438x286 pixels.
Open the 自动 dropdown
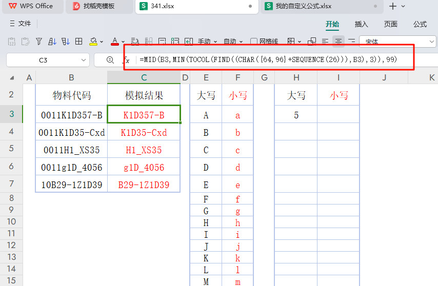[x=233, y=42]
